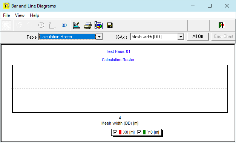Uncheck the Y0 [m] series checkbox
The width and height of the screenshot is (236, 143).
click(139, 132)
